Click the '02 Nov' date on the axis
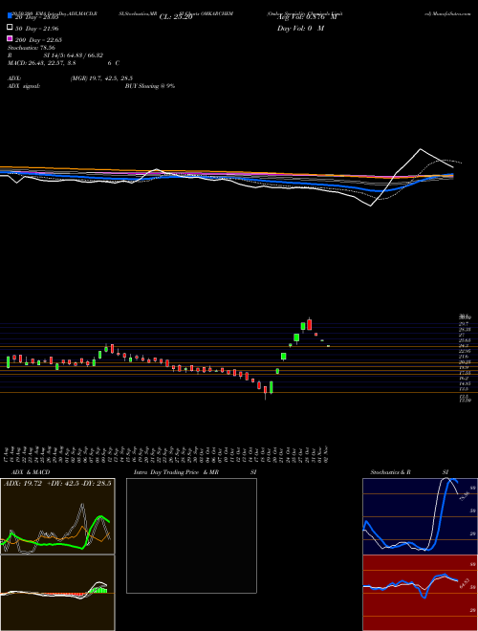Screen dimensions: 478x631 click(328, 454)
